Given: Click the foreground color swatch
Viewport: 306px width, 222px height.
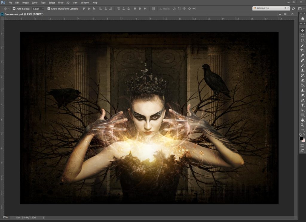Looking at the screenshot, I should pyautogui.click(x=302, y=138).
